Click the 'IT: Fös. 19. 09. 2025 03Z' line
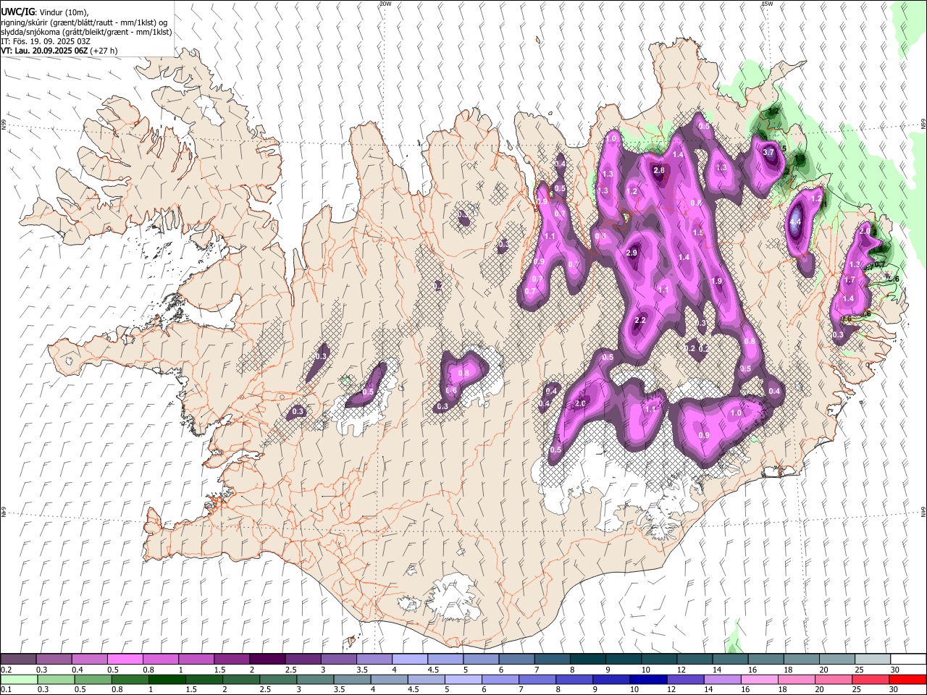Screen dimensions: 927x695 [46, 41]
